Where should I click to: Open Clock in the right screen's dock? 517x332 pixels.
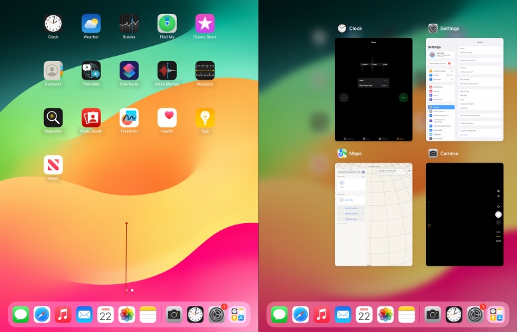point(454,315)
